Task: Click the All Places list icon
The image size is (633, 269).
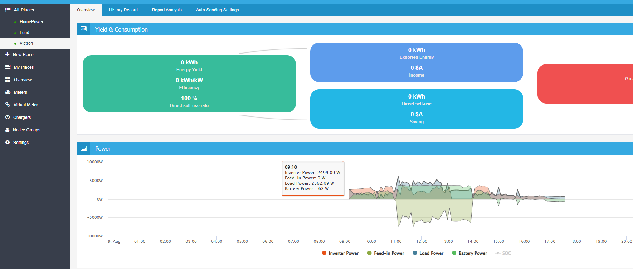Action: coord(8,10)
